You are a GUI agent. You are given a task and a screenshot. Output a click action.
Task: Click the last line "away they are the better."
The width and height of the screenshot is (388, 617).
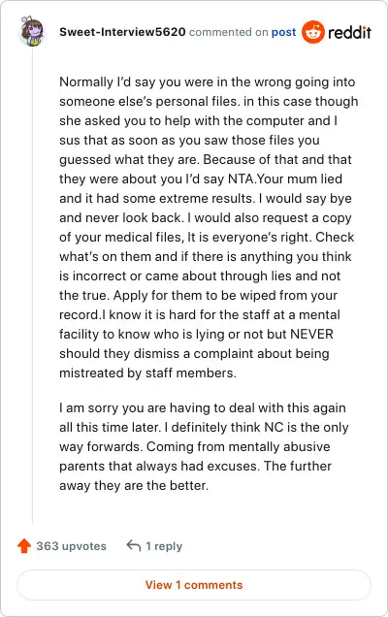[134, 486]
